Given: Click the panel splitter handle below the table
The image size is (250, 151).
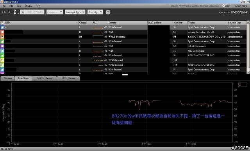Looking at the screenshot, I should [x=125, y=75].
